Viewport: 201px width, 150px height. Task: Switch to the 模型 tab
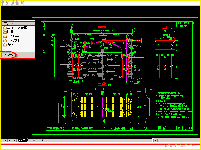[x=22, y=140]
